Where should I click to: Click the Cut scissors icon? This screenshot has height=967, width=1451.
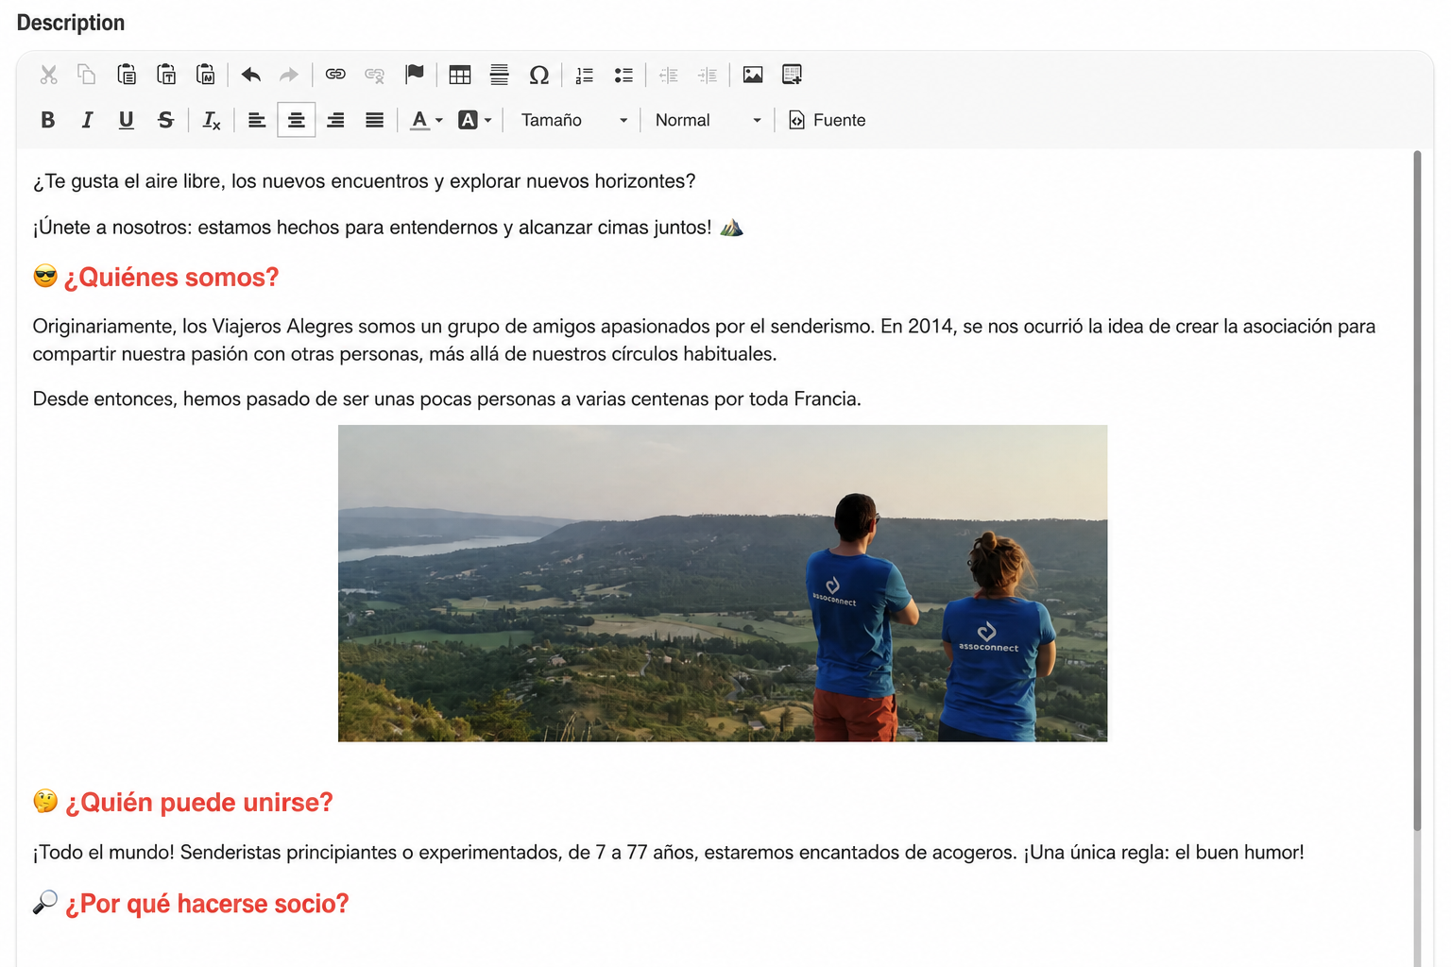(49, 75)
